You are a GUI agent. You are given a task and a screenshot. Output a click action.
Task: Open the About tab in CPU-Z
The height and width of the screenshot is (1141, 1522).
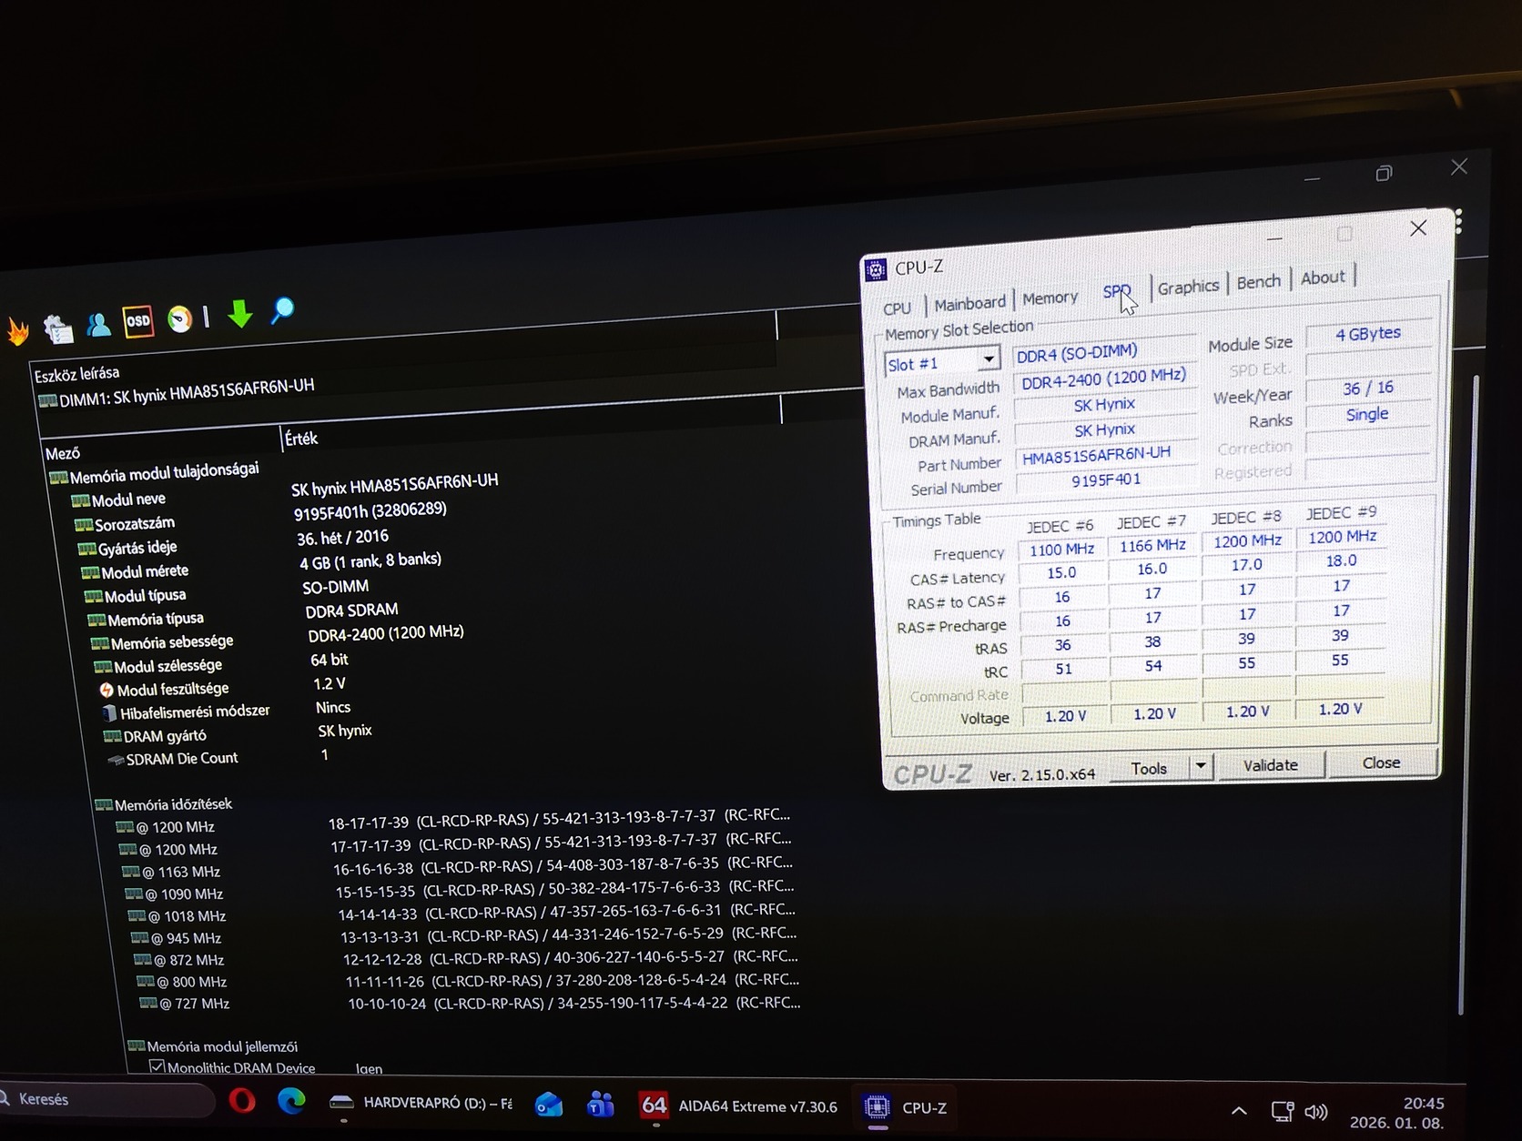pyautogui.click(x=1323, y=278)
